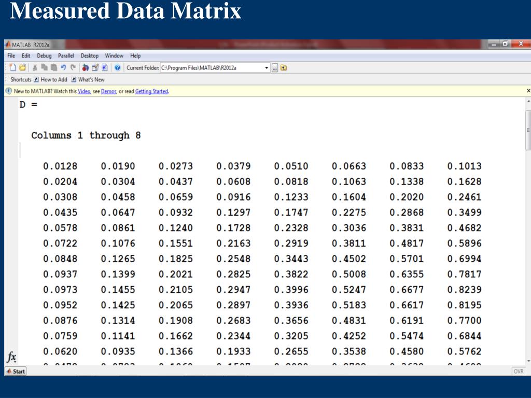
Task: Open the Parallel menu
Action: [66, 56]
